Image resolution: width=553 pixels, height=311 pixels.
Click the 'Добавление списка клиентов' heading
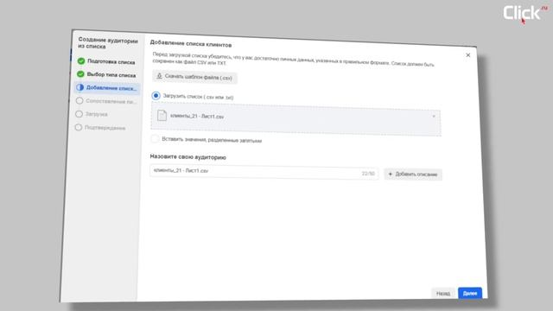(191, 43)
